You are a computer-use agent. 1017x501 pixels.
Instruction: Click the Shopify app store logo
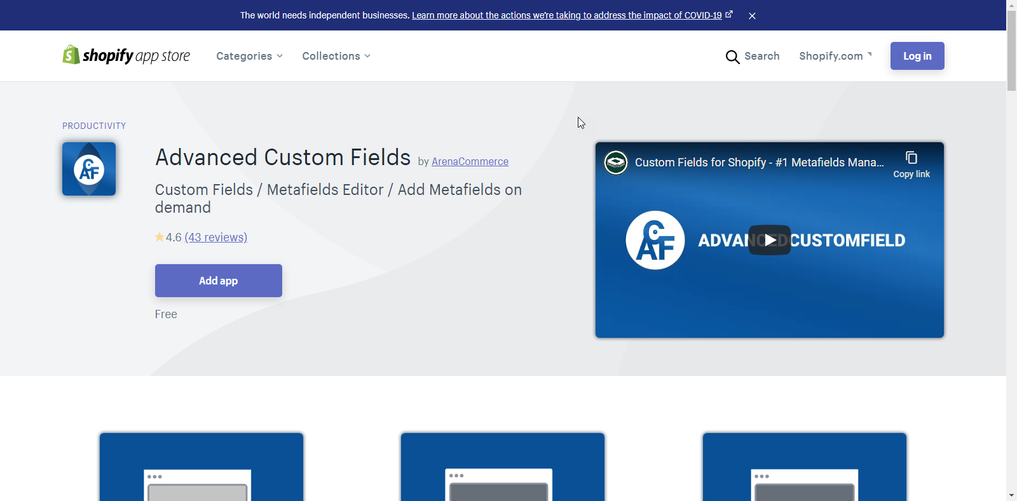[x=126, y=55]
